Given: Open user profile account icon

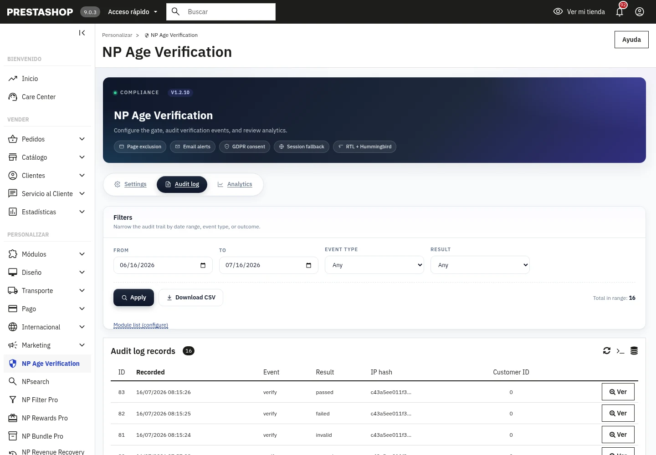Looking at the screenshot, I should pos(640,12).
